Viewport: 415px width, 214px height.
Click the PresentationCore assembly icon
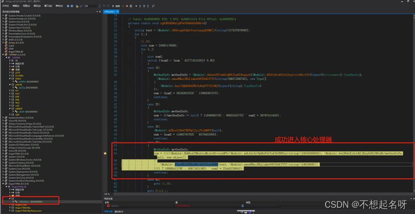[6, 34]
